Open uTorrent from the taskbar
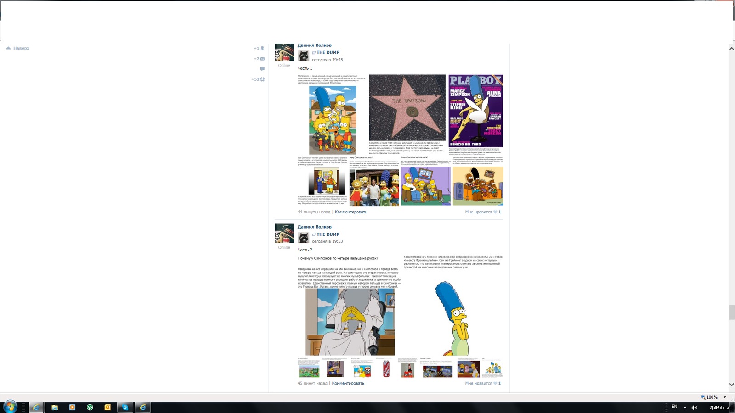 [90, 407]
